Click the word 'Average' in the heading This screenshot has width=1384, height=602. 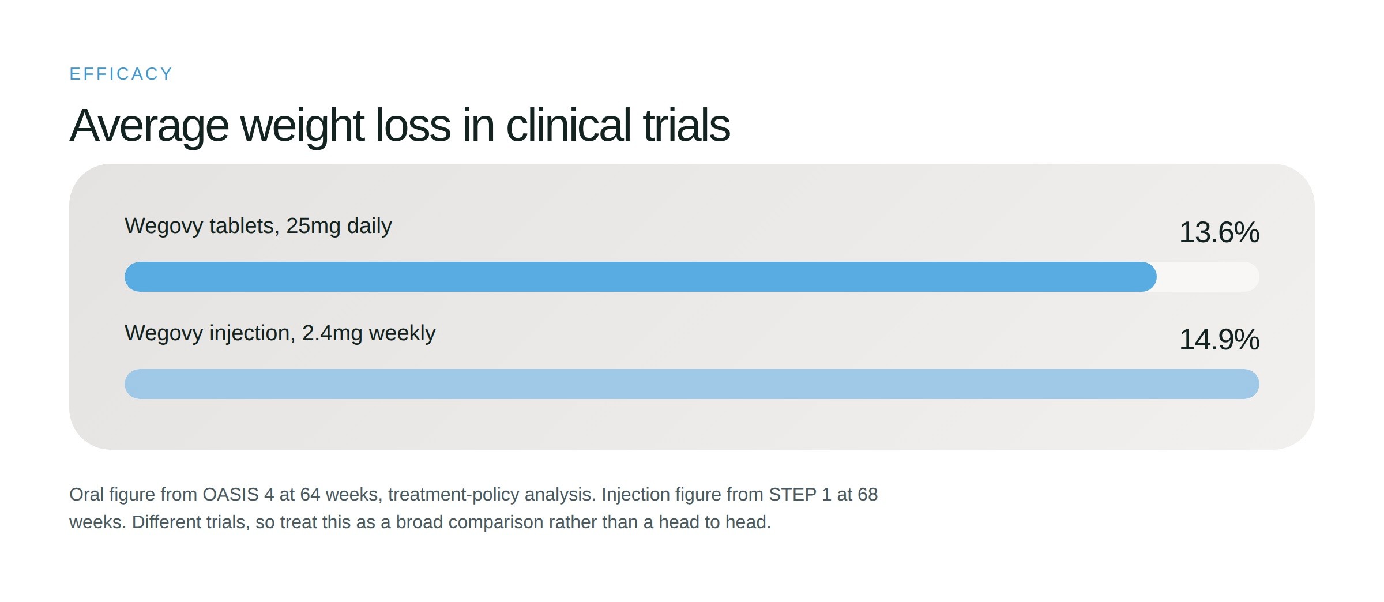point(149,125)
